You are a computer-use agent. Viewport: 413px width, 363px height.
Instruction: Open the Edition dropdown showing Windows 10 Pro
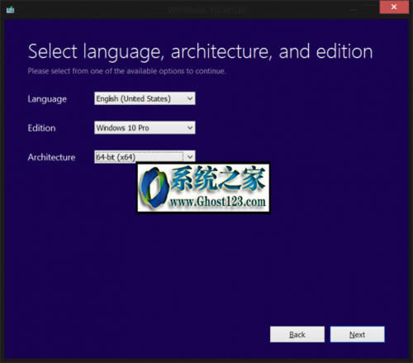click(x=145, y=127)
